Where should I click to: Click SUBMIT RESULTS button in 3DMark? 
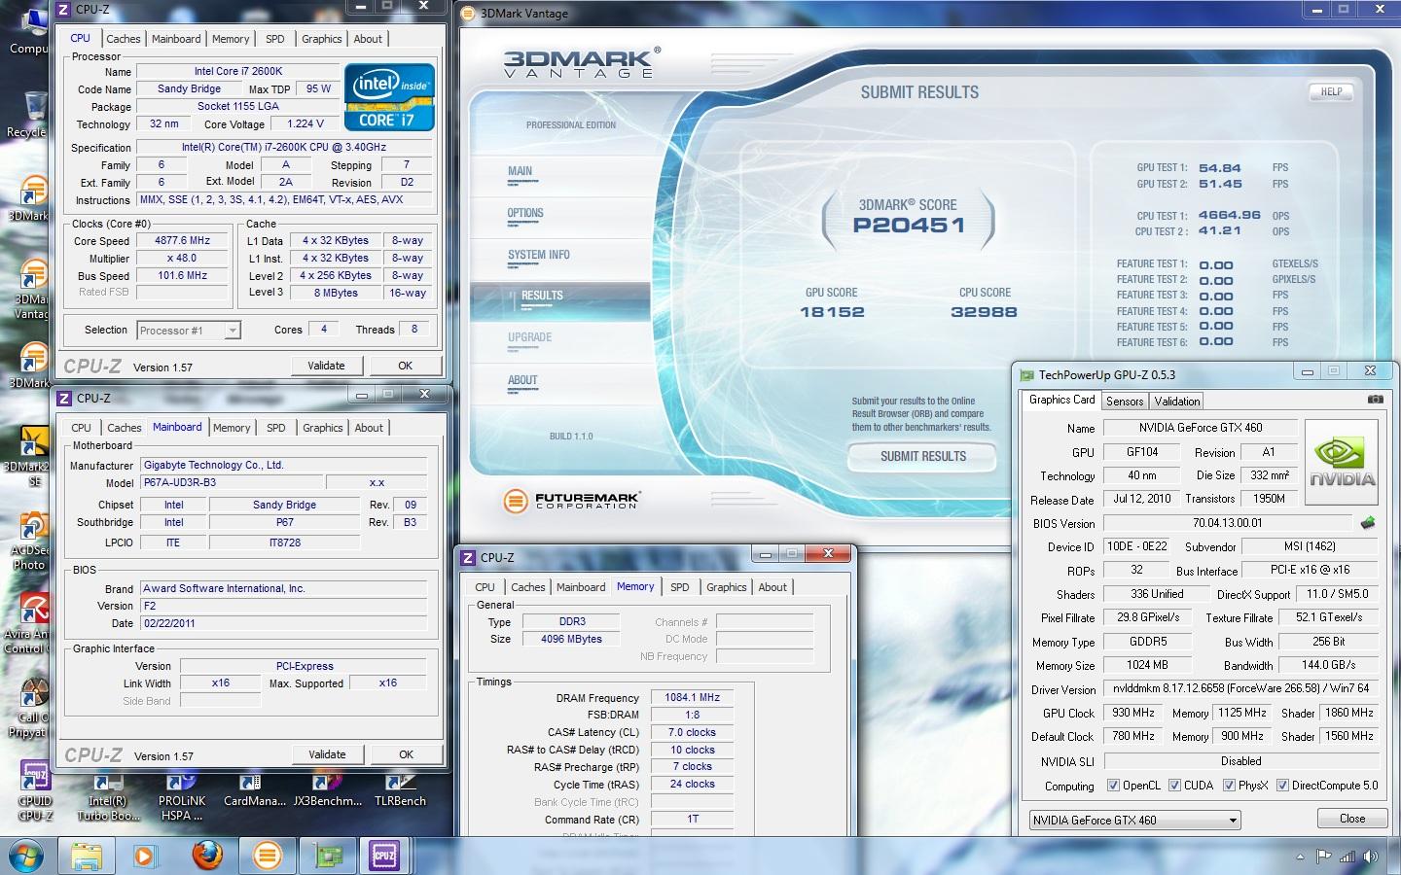pos(923,456)
